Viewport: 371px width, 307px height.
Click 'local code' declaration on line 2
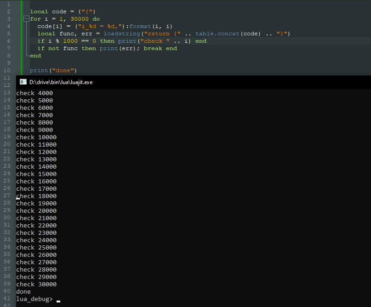48,11
